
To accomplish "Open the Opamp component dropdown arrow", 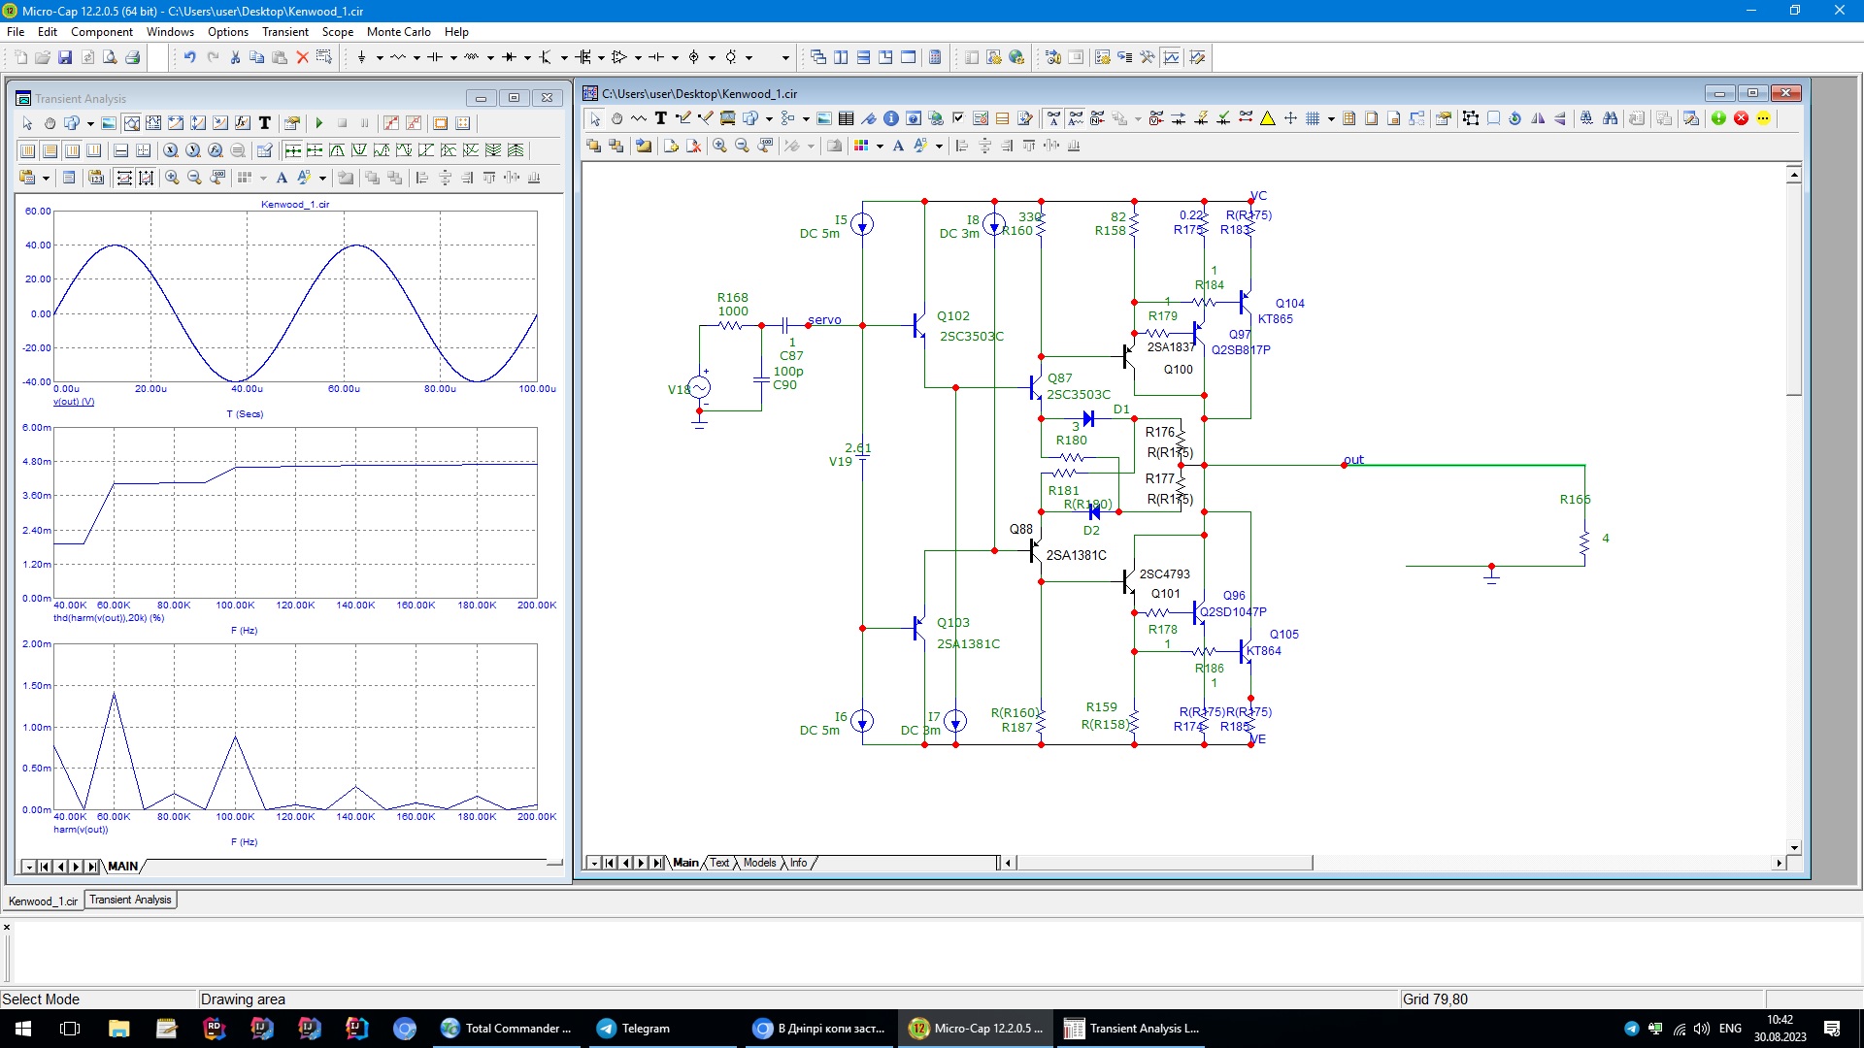I will click(638, 57).
